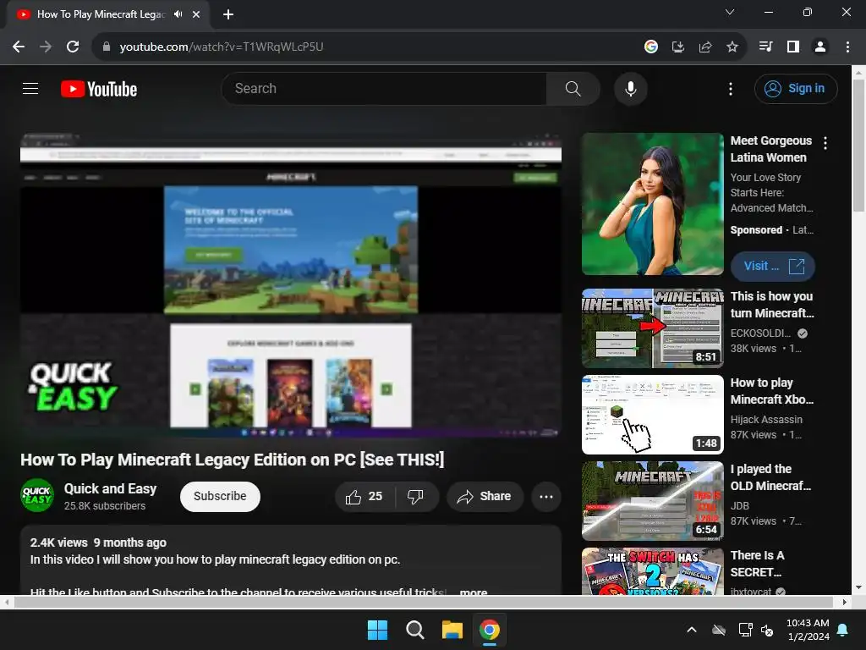Viewport: 866px width, 650px height.
Task: Click the horizontal page scrollbar
Action: (x=423, y=602)
